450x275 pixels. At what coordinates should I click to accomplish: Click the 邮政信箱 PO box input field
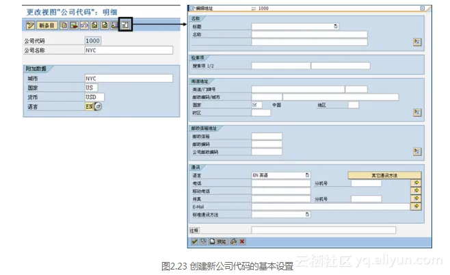point(267,136)
